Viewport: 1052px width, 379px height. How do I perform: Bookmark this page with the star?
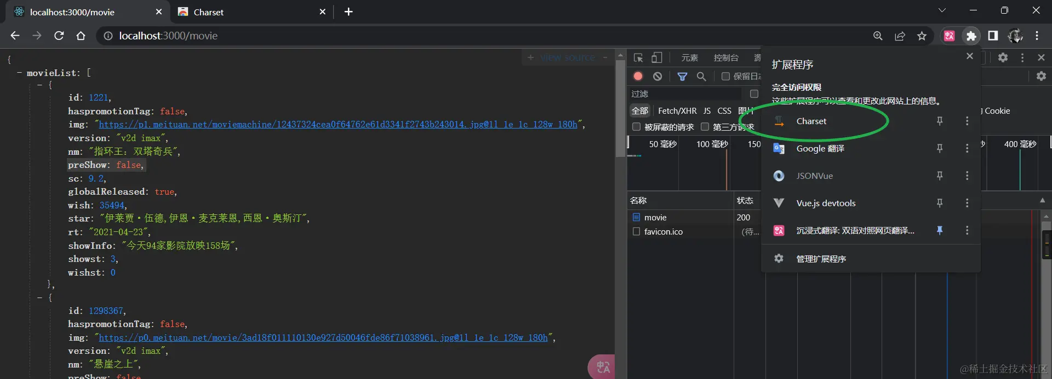(922, 36)
